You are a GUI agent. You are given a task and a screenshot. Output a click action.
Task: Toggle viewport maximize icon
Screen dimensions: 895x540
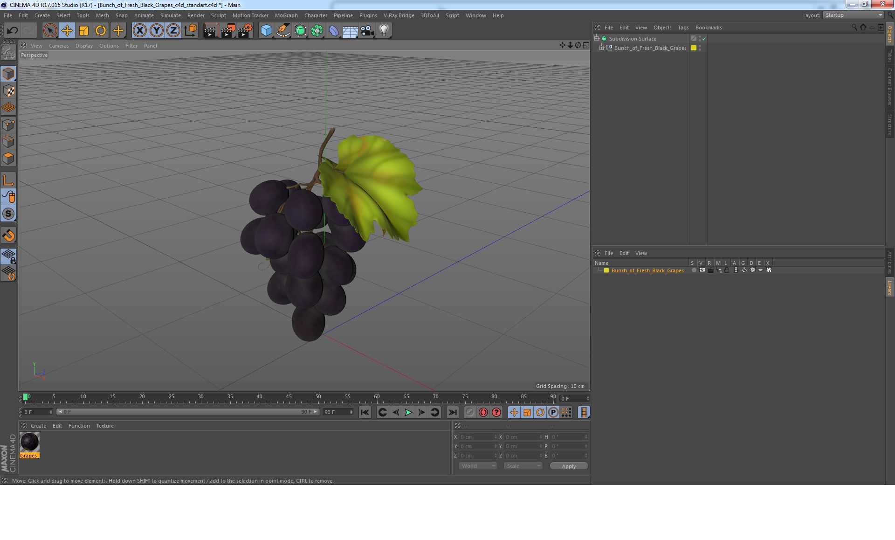click(x=586, y=45)
